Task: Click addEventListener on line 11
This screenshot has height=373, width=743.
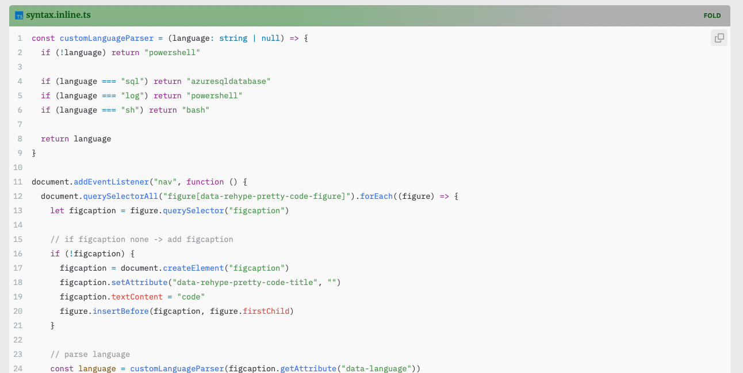Action: [111, 182]
